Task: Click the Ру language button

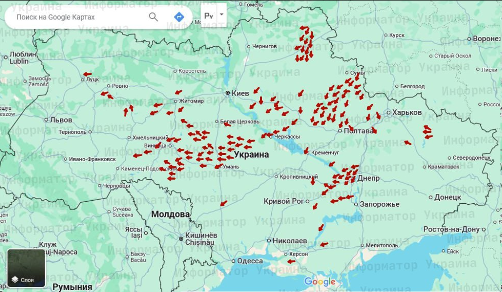Action: point(209,15)
